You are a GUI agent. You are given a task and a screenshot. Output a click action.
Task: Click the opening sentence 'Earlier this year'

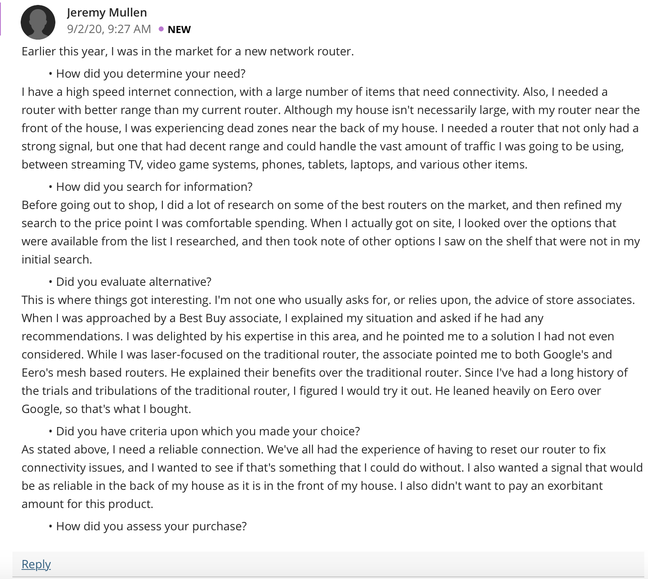[188, 51]
